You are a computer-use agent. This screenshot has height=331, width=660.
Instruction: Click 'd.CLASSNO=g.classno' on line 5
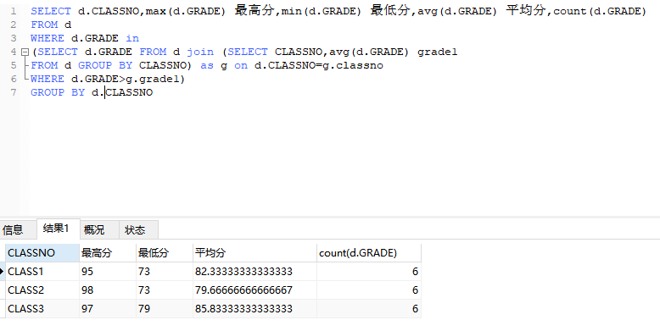pyautogui.click(x=319, y=65)
